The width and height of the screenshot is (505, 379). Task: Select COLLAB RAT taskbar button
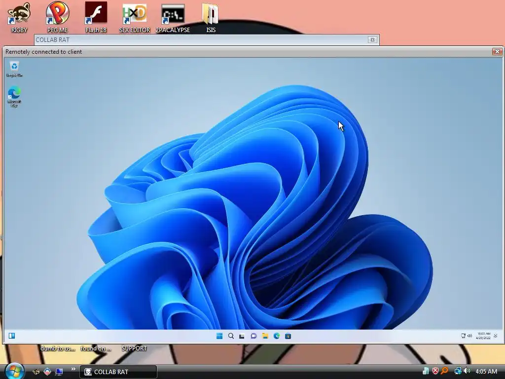118,372
